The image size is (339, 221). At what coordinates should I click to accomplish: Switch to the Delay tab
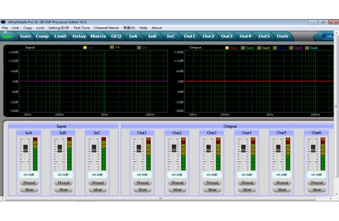[x=79, y=36]
